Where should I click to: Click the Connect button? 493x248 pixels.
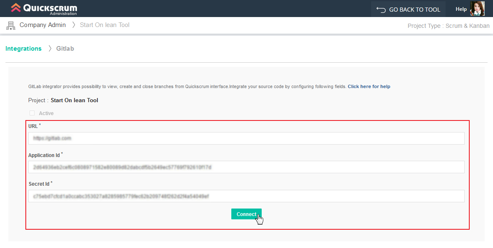point(246,214)
